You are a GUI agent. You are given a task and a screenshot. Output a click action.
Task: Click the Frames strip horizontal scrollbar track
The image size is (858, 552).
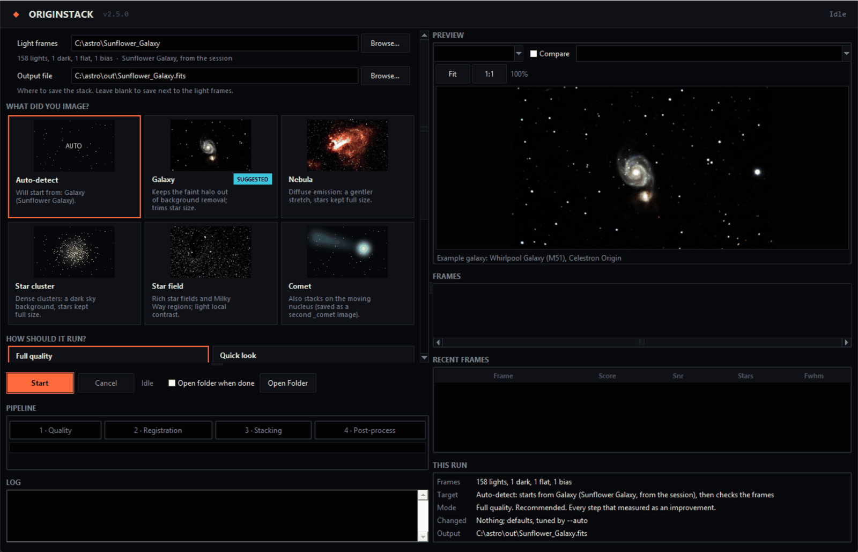(x=642, y=342)
